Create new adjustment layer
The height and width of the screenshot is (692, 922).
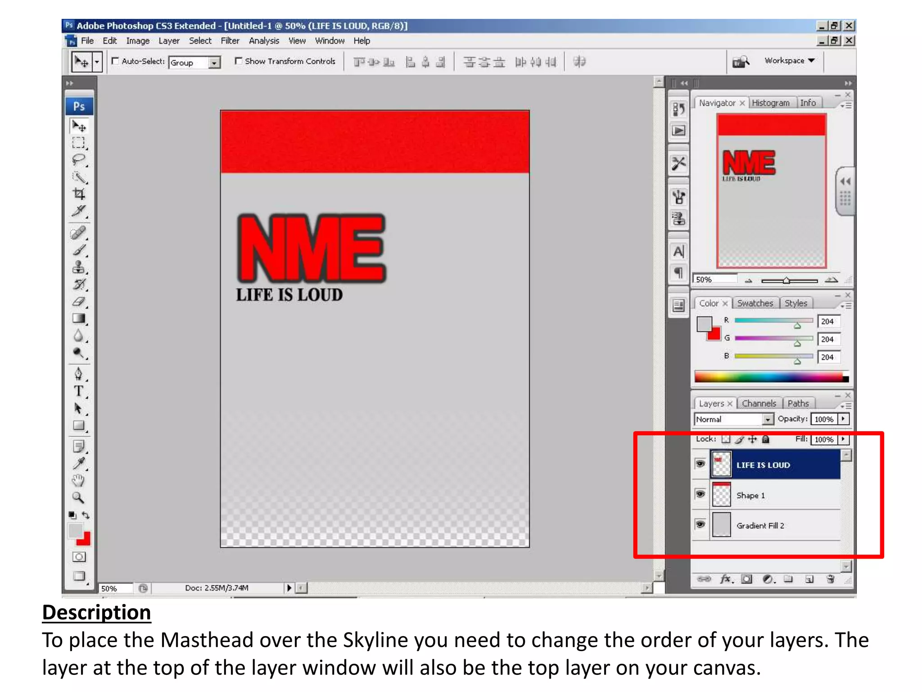768,579
